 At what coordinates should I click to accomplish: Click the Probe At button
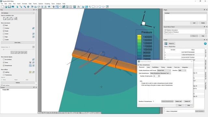point(172,44)
